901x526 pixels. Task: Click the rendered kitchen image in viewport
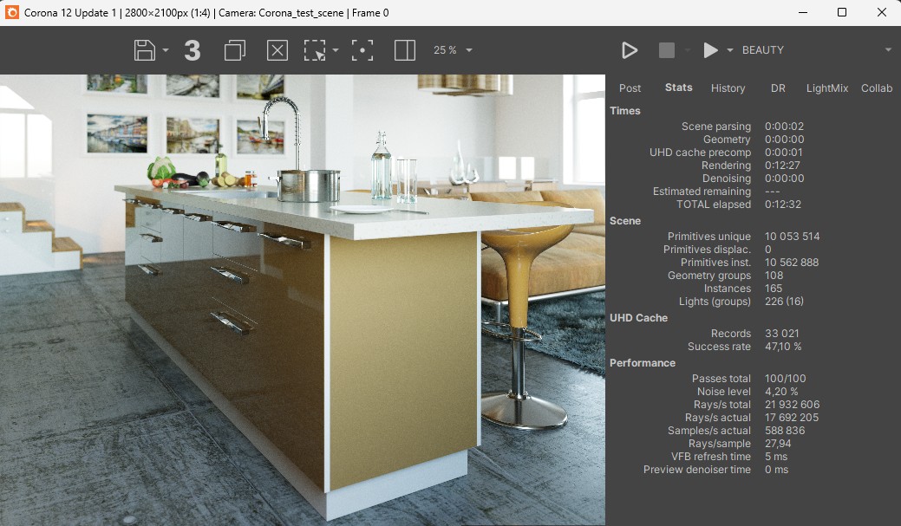303,300
